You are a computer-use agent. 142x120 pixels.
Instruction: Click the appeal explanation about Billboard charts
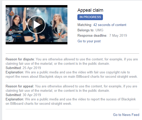point(71,101)
